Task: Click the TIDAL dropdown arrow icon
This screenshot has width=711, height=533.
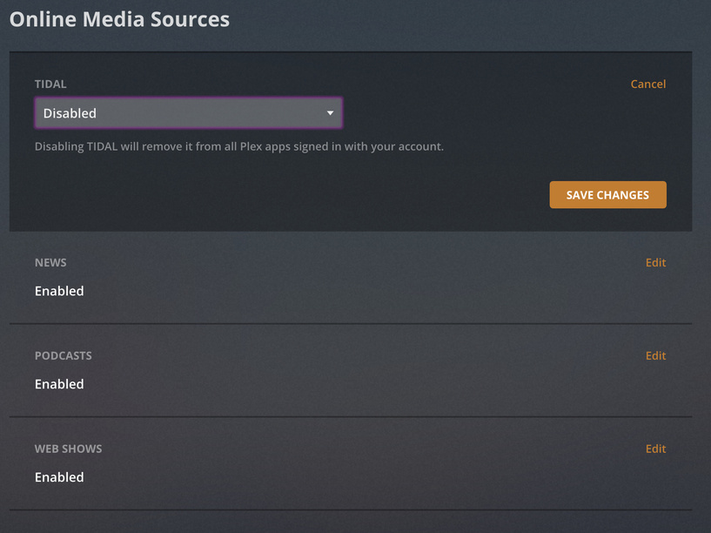Action: (330, 113)
